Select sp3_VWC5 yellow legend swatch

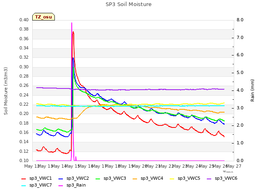[172, 179]
